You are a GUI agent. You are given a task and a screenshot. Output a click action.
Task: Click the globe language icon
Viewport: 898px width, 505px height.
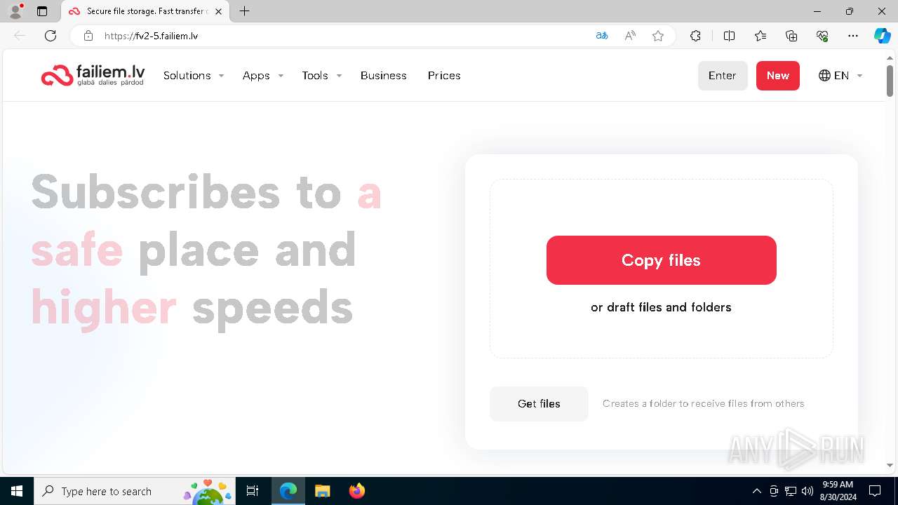point(824,76)
